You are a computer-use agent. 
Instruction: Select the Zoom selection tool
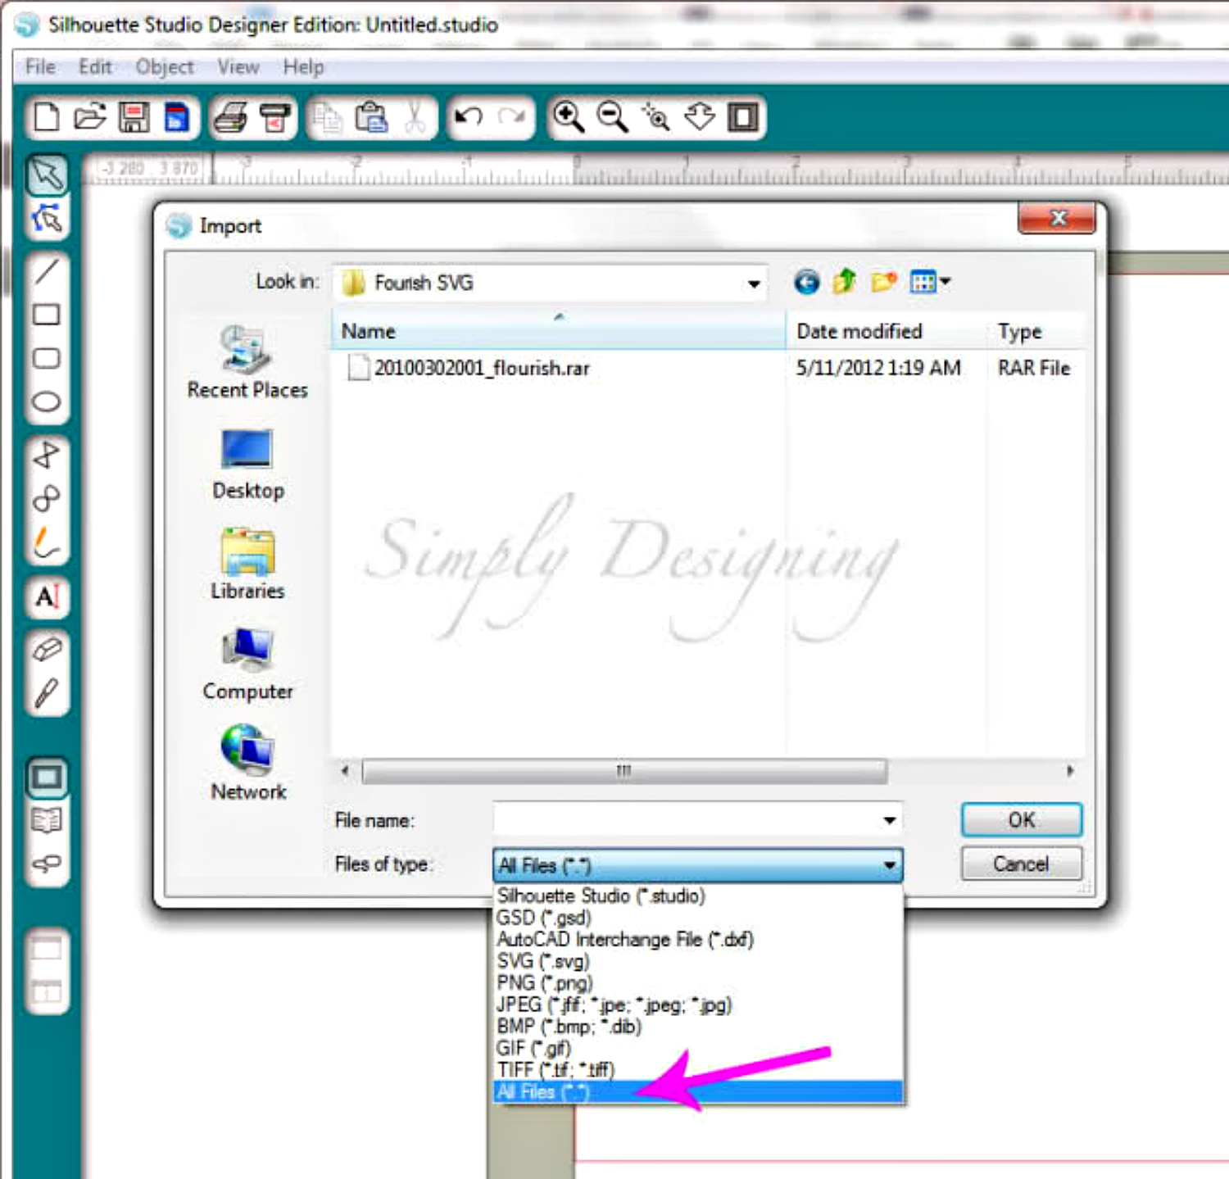coord(655,117)
